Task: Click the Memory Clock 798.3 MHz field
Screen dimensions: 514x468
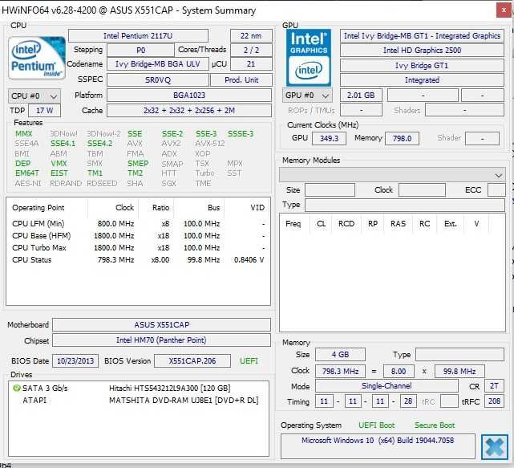Action: 340,372
